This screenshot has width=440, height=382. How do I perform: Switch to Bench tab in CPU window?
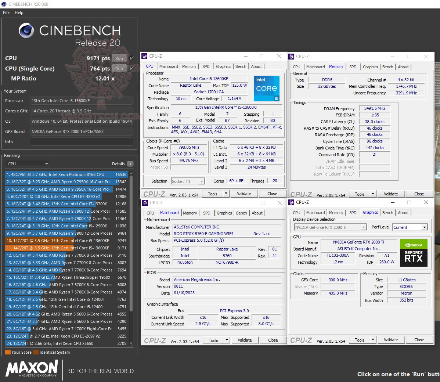pos(241,66)
